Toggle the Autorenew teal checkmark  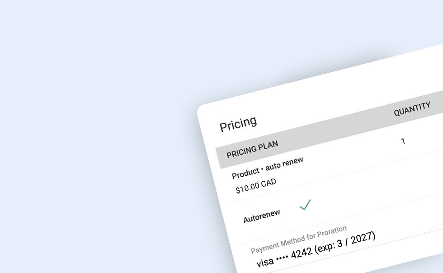click(x=305, y=205)
